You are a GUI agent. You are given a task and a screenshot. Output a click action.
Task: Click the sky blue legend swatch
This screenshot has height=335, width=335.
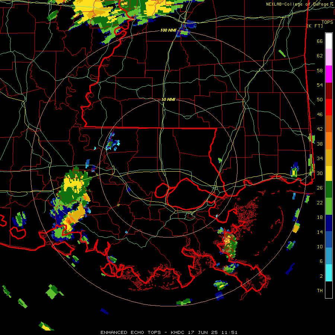[329, 256]
